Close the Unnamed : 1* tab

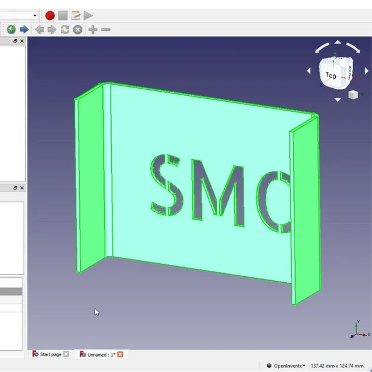coord(120,354)
